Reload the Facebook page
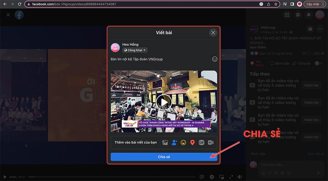This screenshot has width=328, height=181. click(x=19, y=4)
